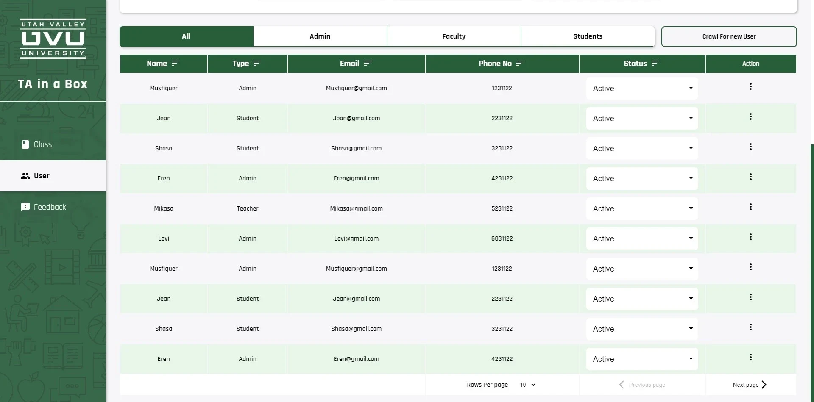The height and width of the screenshot is (402, 814).
Task: Expand status dropdown for Mikasa
Action: (x=642, y=208)
